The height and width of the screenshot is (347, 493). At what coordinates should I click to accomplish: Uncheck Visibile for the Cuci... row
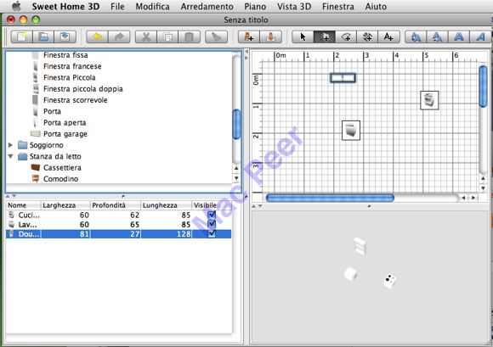pos(212,215)
